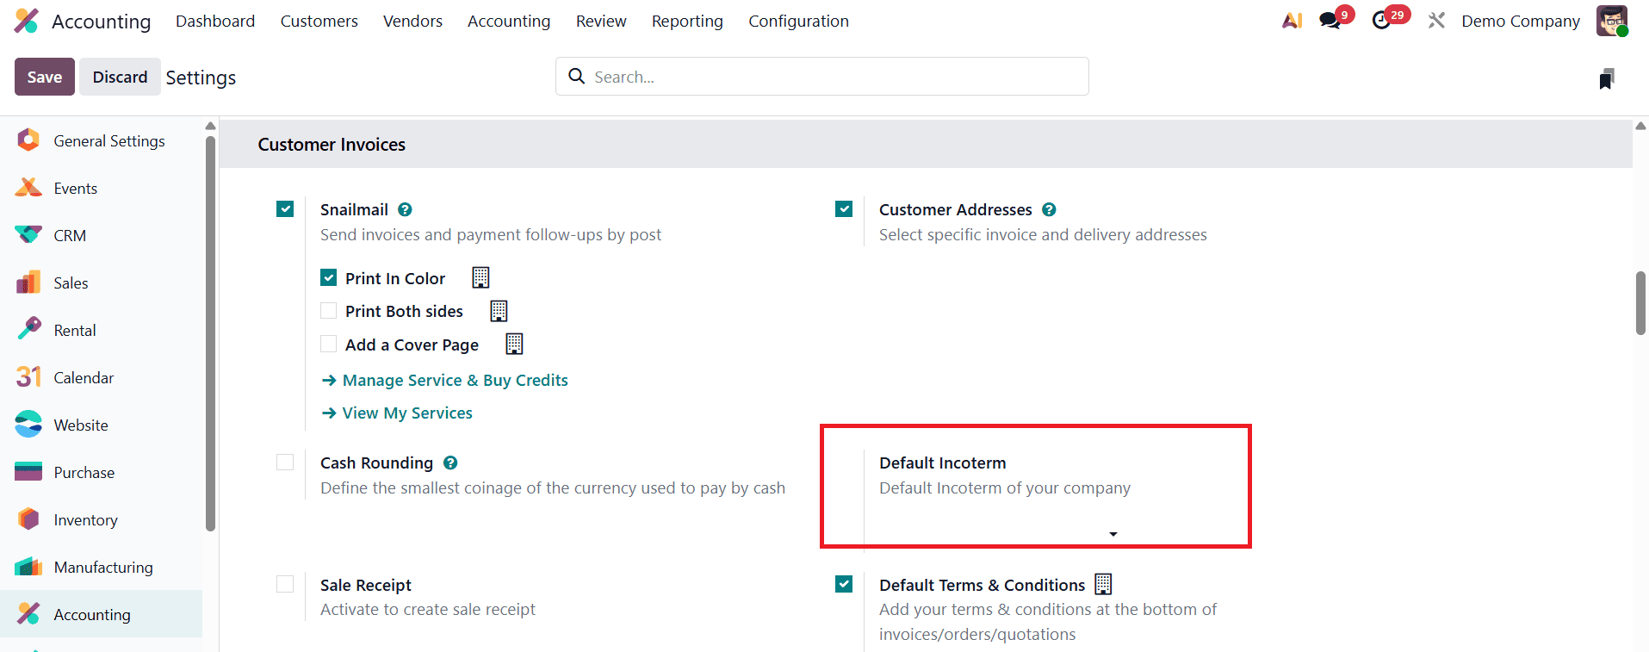Open the conversations chat icon
Viewport: 1649px width, 652px height.
1330,21
